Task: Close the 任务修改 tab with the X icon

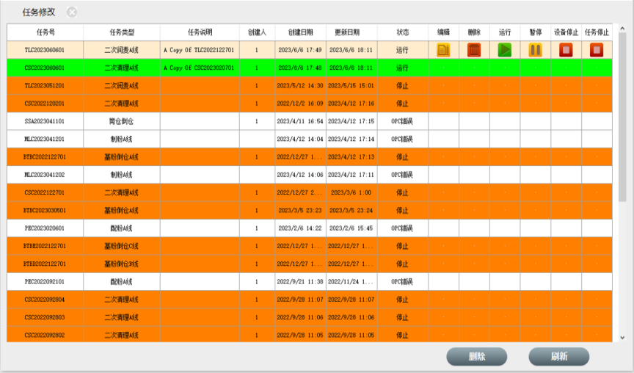Action: pyautogui.click(x=71, y=12)
